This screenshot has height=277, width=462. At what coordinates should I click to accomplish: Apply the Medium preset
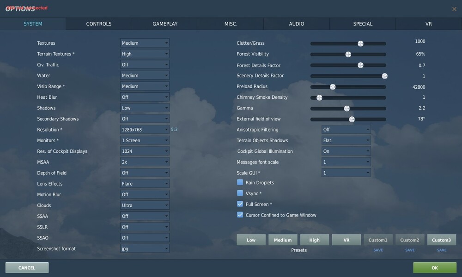pos(283,240)
